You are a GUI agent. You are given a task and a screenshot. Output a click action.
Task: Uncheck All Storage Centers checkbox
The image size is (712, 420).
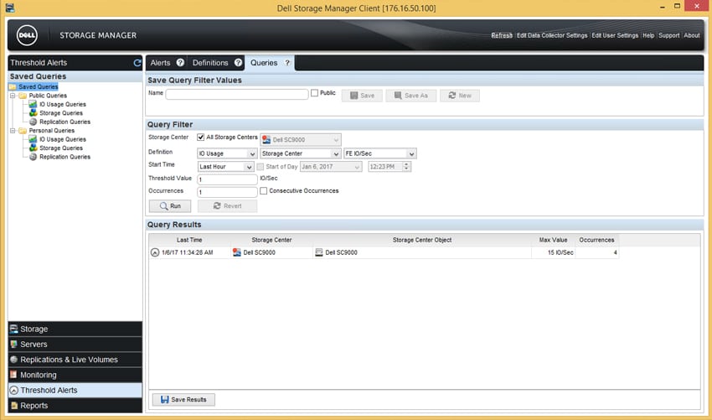click(200, 137)
